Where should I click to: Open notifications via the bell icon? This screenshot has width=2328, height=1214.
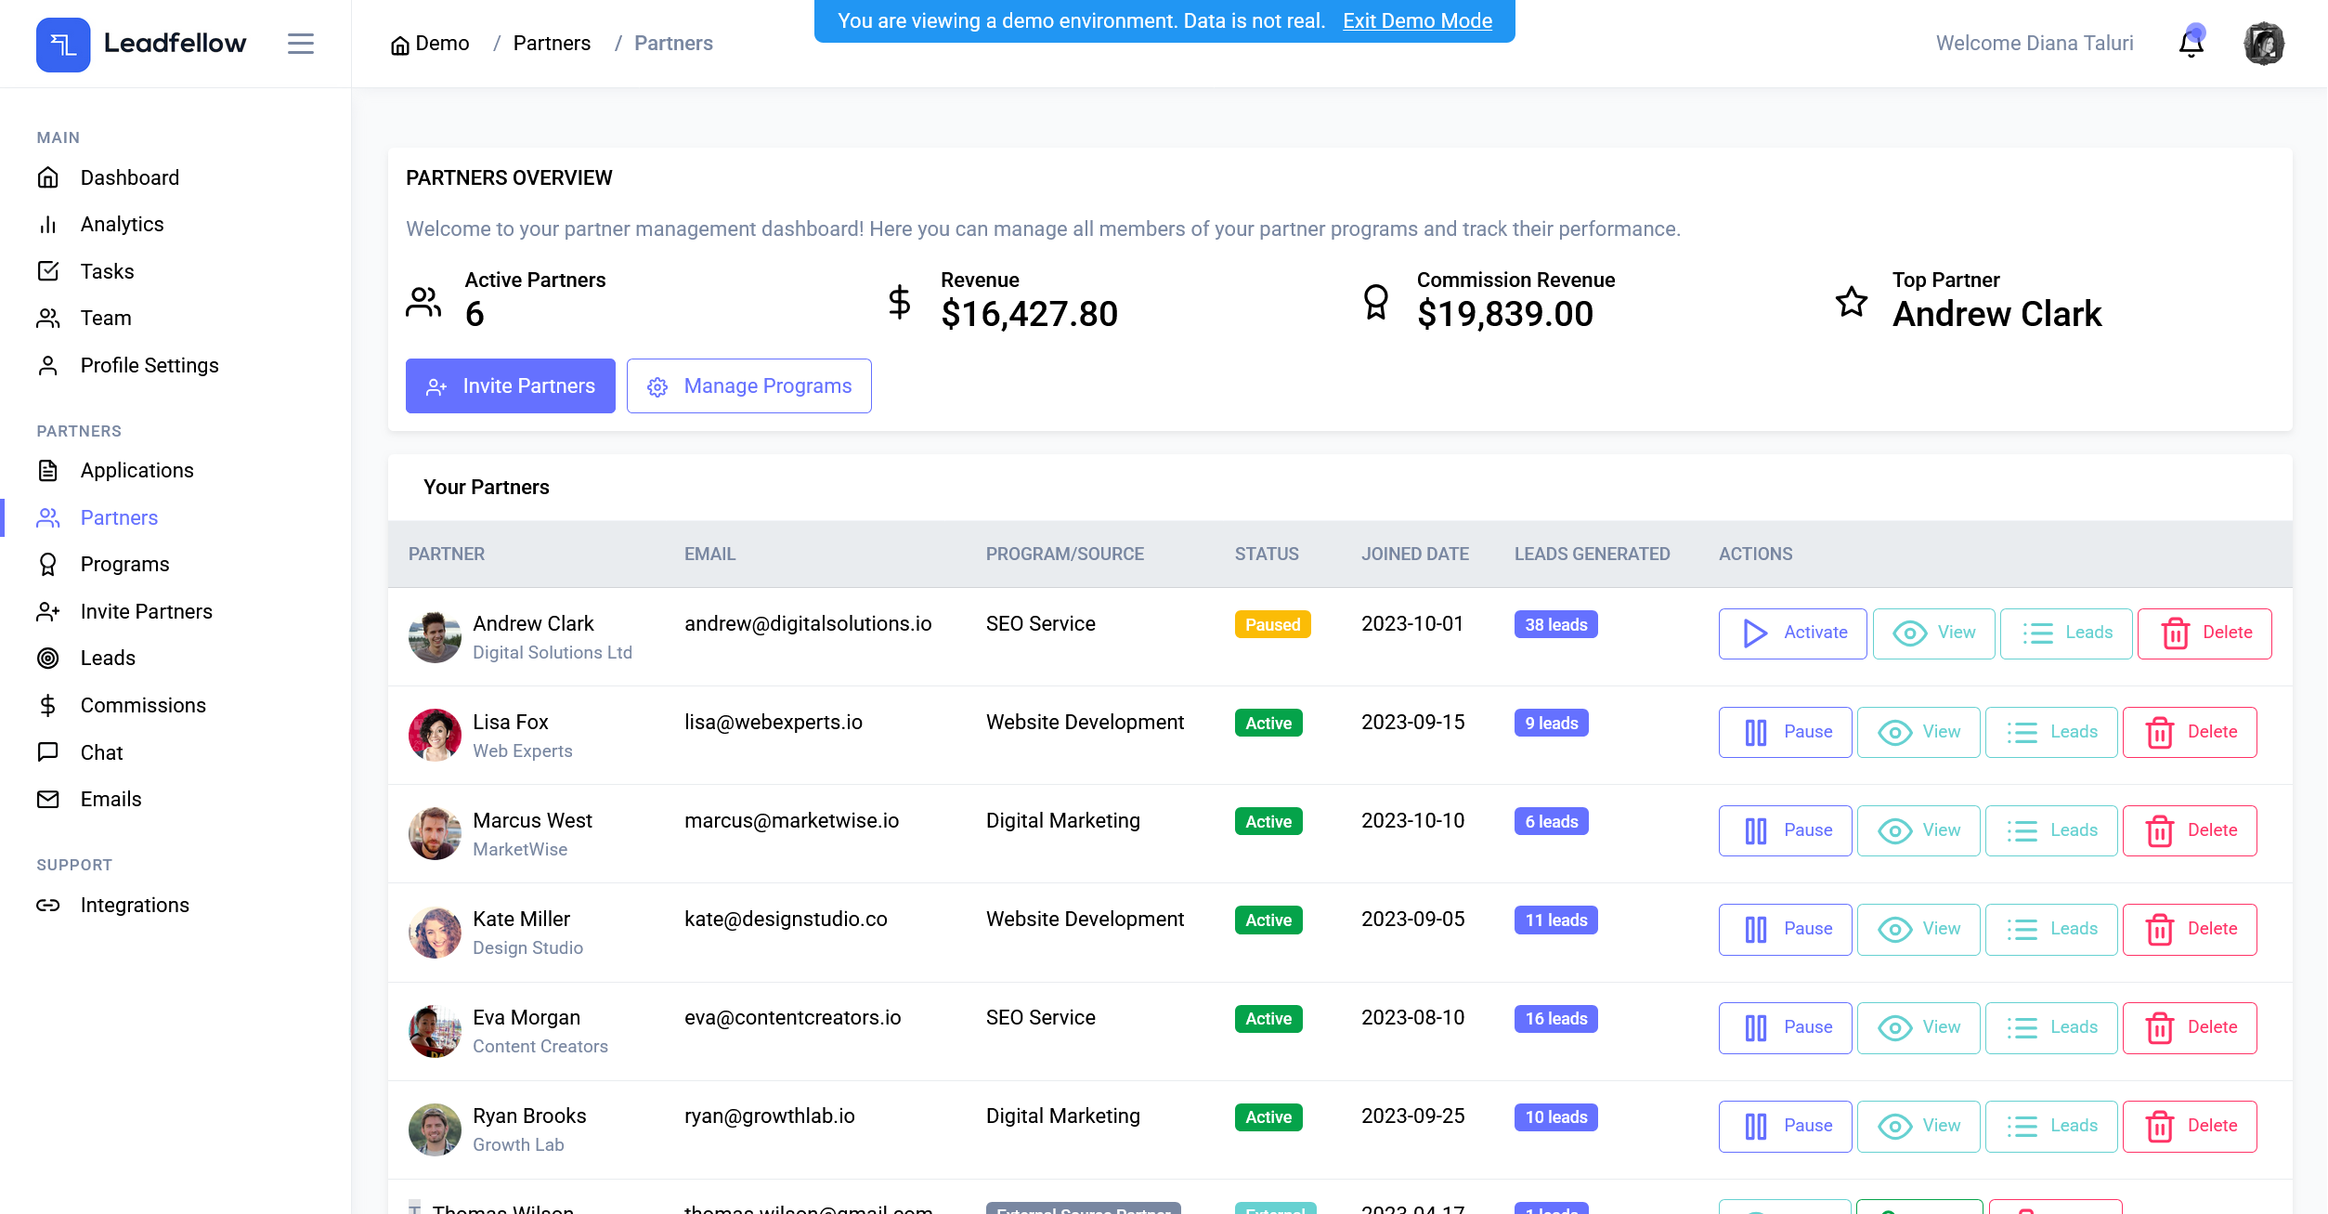coord(2191,43)
